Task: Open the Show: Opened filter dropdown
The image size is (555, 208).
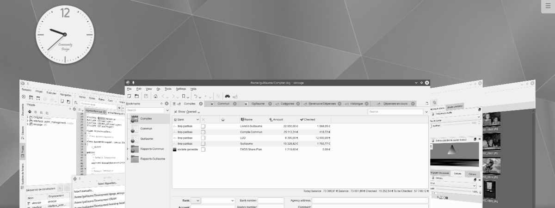Action: pos(187,112)
